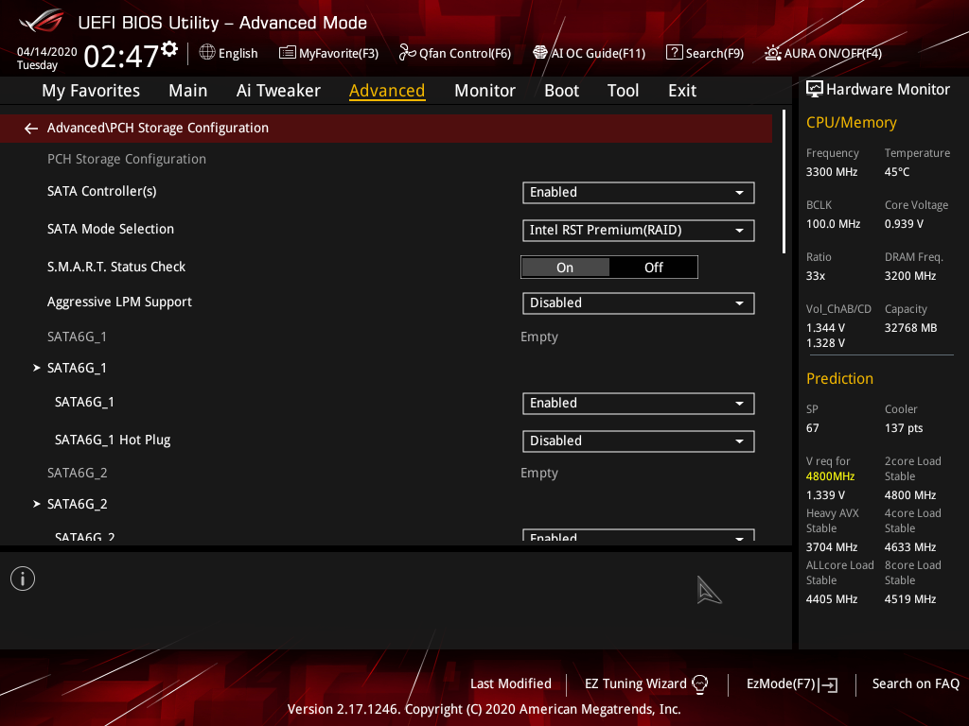
Task: Open Search on FAQ link
Action: pyautogui.click(x=915, y=684)
